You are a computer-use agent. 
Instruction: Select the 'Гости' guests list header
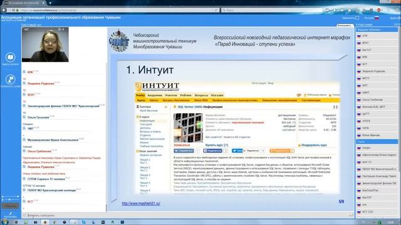pyautogui.click(x=377, y=141)
